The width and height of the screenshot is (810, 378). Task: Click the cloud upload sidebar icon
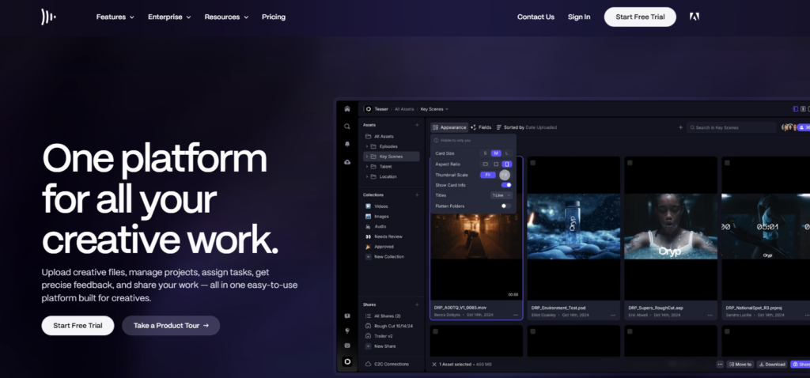[347, 162]
